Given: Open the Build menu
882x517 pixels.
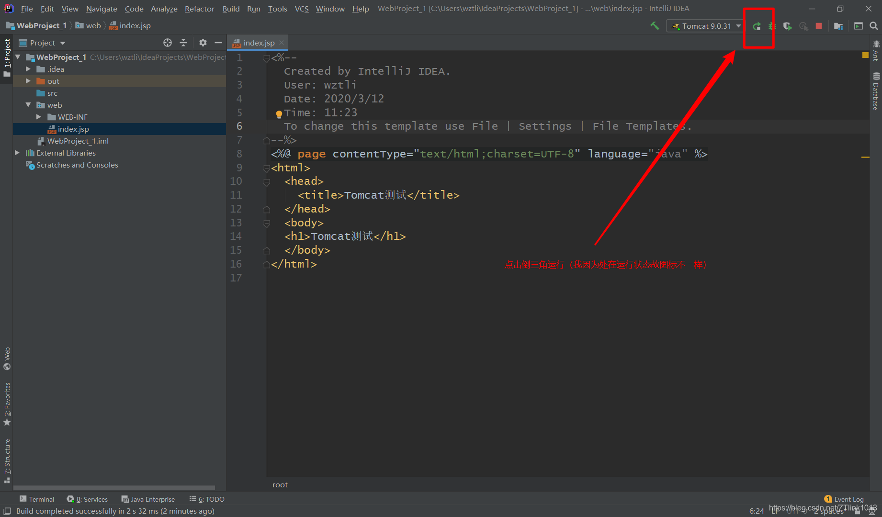Looking at the screenshot, I should point(231,9).
